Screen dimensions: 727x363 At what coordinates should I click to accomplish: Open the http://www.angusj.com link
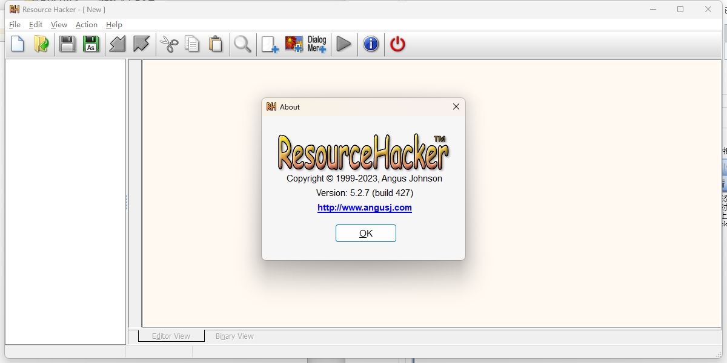(365, 208)
